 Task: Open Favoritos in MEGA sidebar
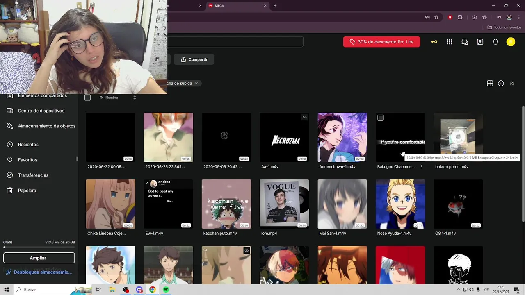27,160
